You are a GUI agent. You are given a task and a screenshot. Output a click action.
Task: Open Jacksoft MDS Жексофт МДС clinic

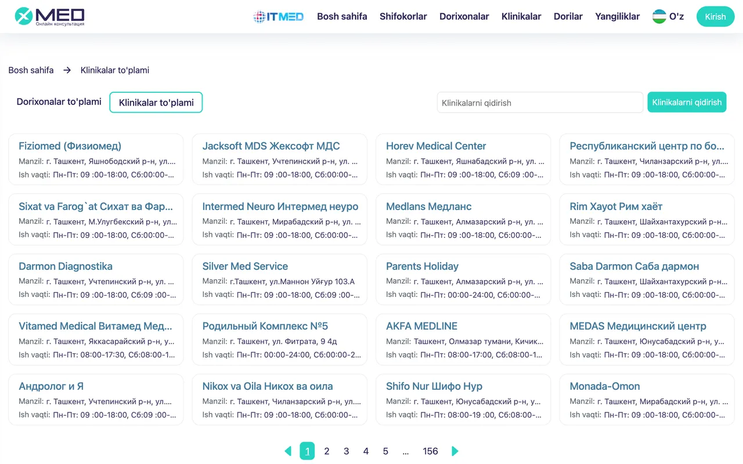[280, 159]
